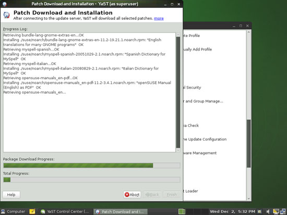287x215 pixels.
Task: Click the small tray icon beside the clock
Action: (259, 212)
